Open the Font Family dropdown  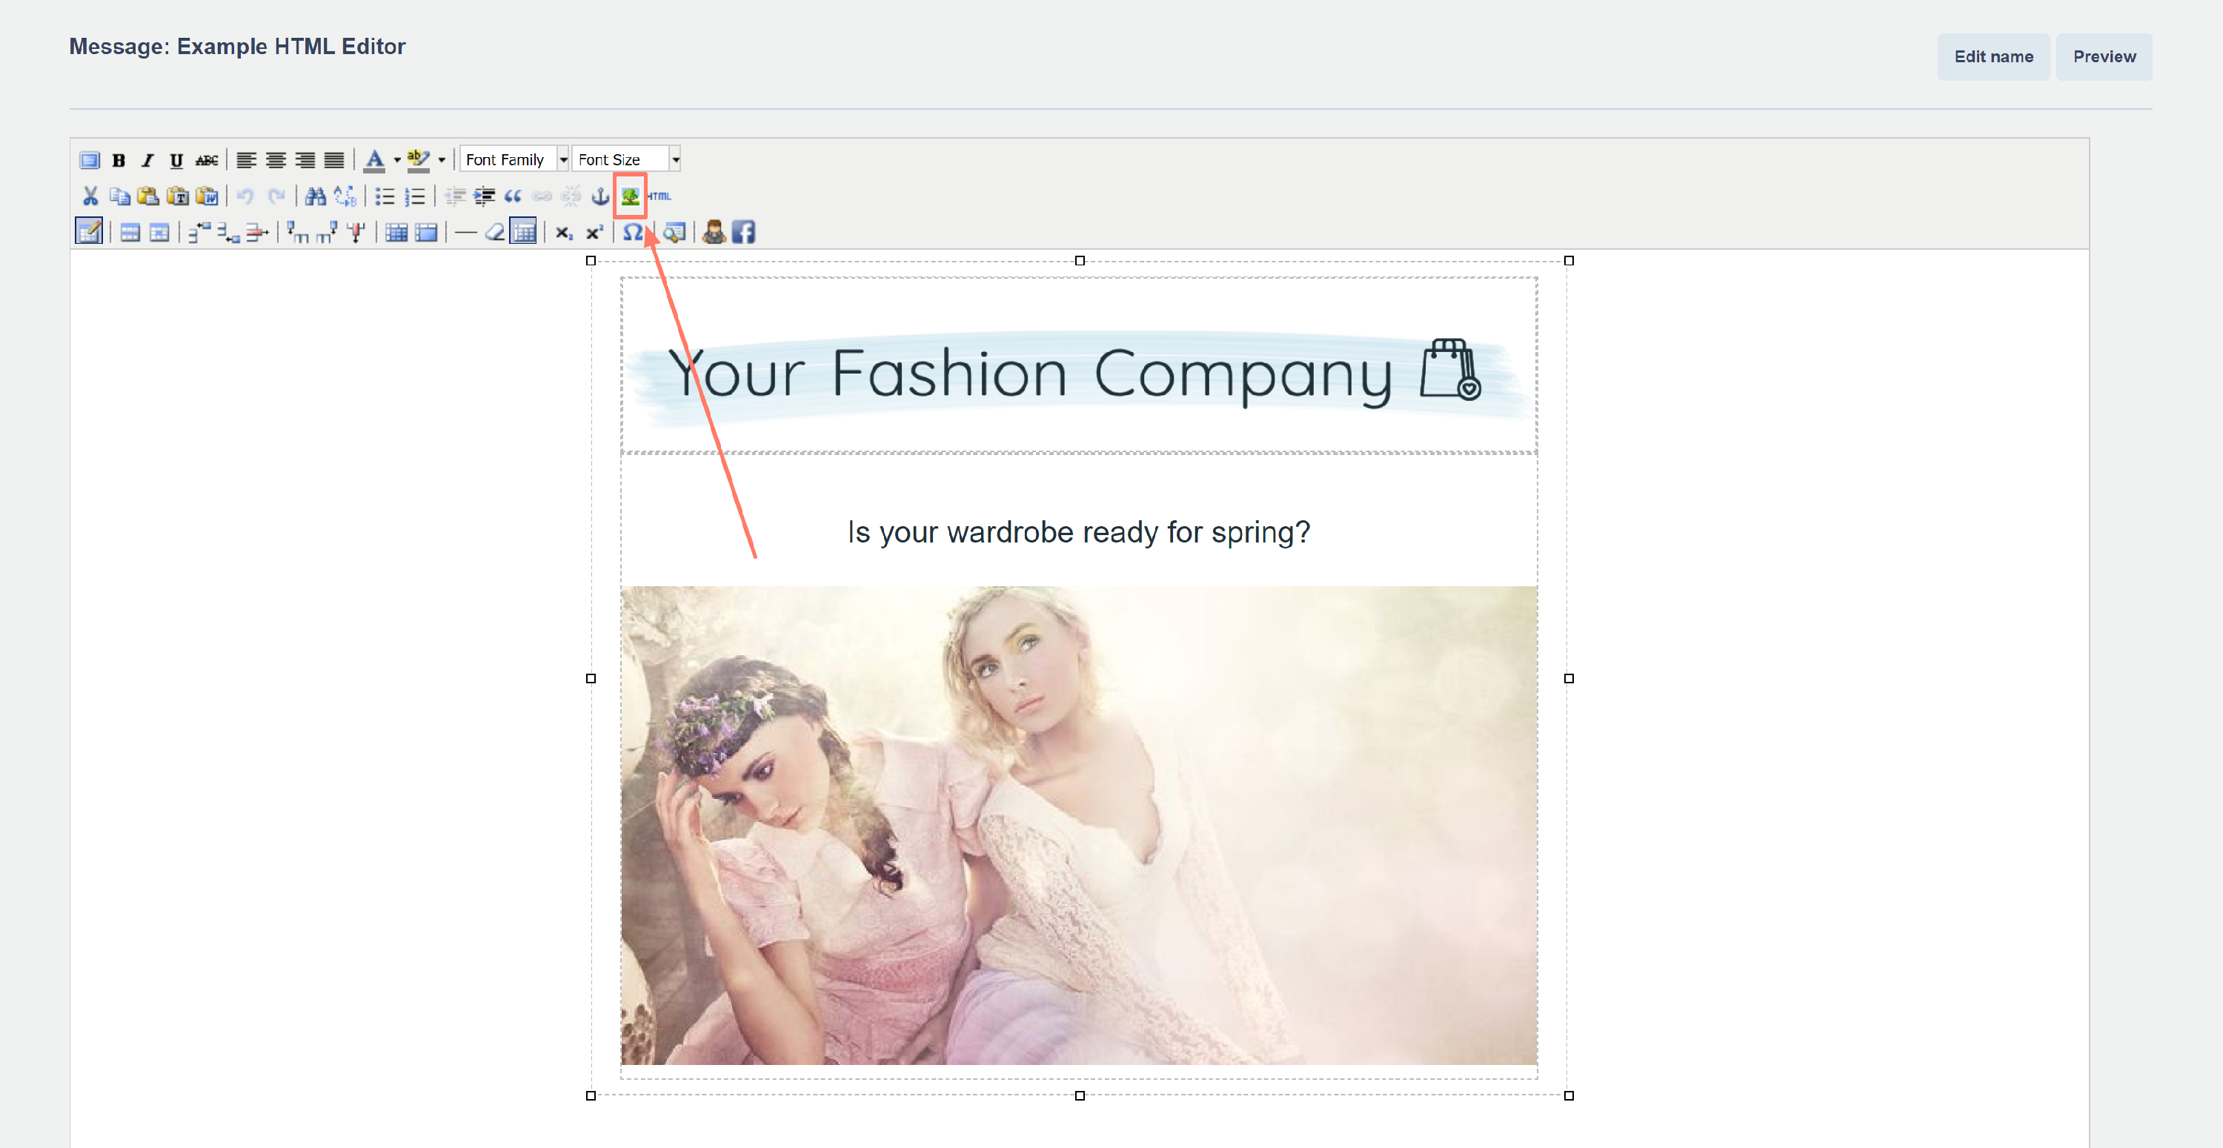[x=562, y=159]
